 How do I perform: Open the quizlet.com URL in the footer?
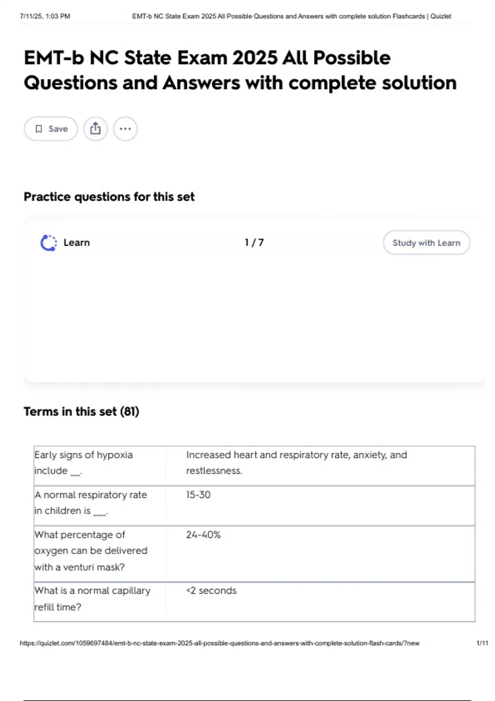219,643
